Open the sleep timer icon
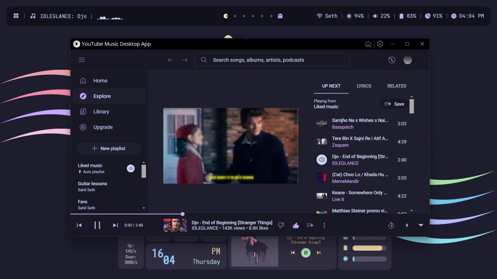The height and width of the screenshot is (279, 497). (391, 225)
